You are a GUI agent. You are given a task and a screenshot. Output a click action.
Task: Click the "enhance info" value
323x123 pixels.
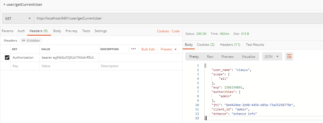(x=244, y=114)
